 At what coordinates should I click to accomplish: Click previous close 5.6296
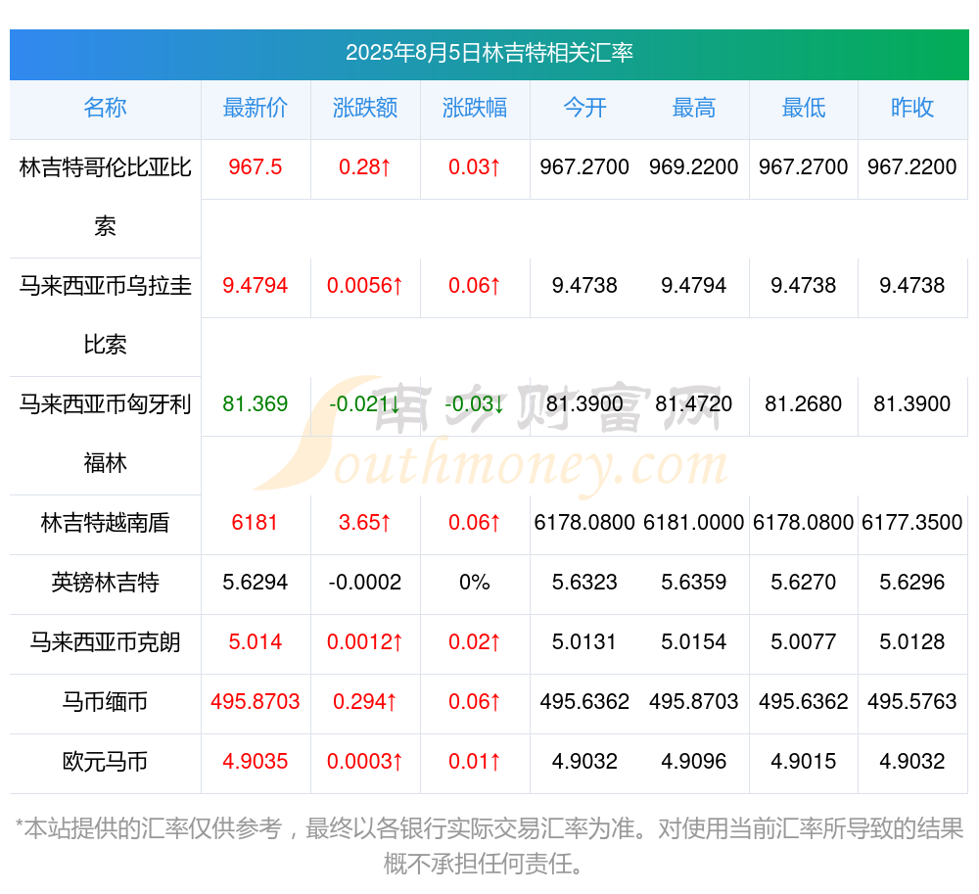click(x=912, y=583)
